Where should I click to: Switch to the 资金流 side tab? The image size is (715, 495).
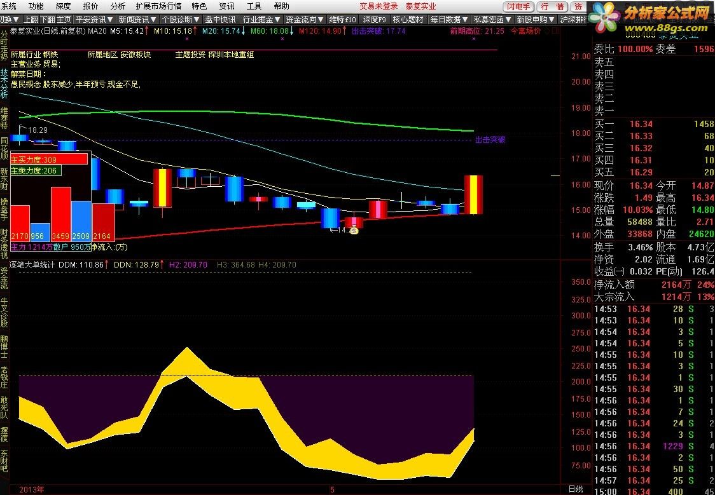tap(4, 278)
